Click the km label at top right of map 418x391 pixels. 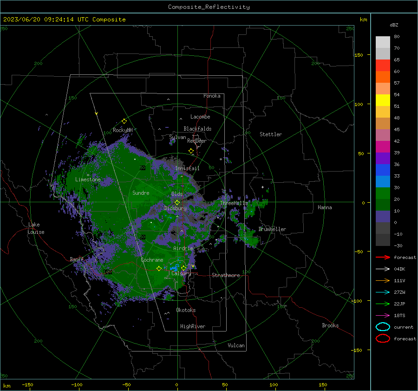point(363,20)
